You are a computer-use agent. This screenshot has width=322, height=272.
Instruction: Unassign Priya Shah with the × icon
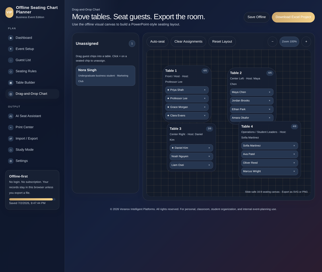(204, 90)
